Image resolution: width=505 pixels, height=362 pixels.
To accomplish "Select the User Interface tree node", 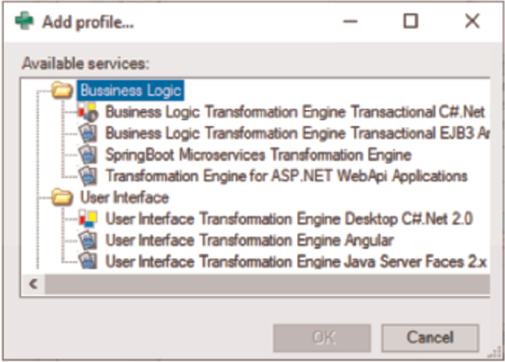I will point(125,197).
